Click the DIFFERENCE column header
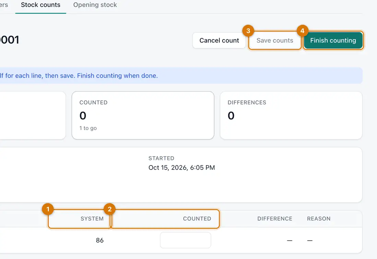377x259 pixels. coord(275,219)
